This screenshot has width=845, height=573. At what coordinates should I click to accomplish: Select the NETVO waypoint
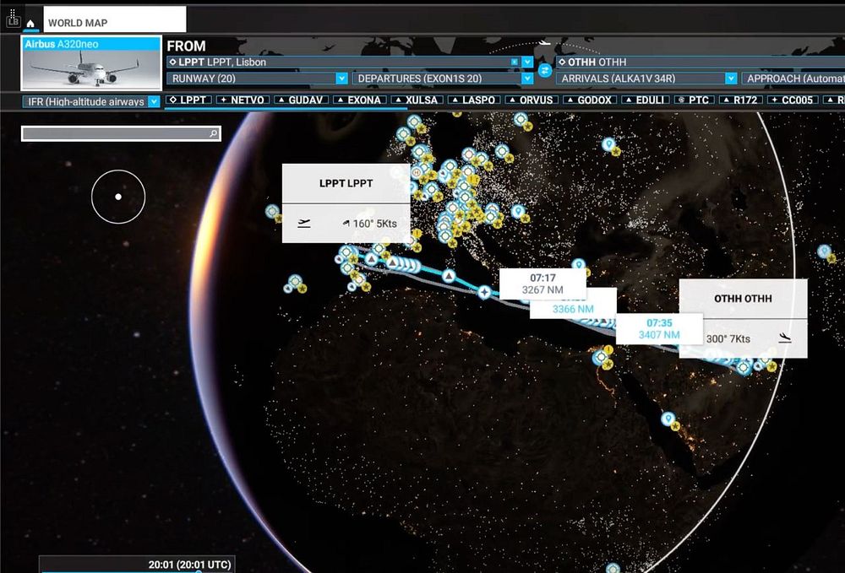(242, 100)
